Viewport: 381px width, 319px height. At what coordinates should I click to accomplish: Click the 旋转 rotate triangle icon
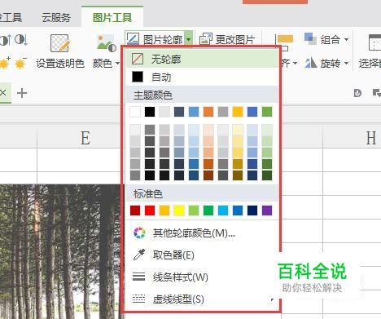[311, 63]
